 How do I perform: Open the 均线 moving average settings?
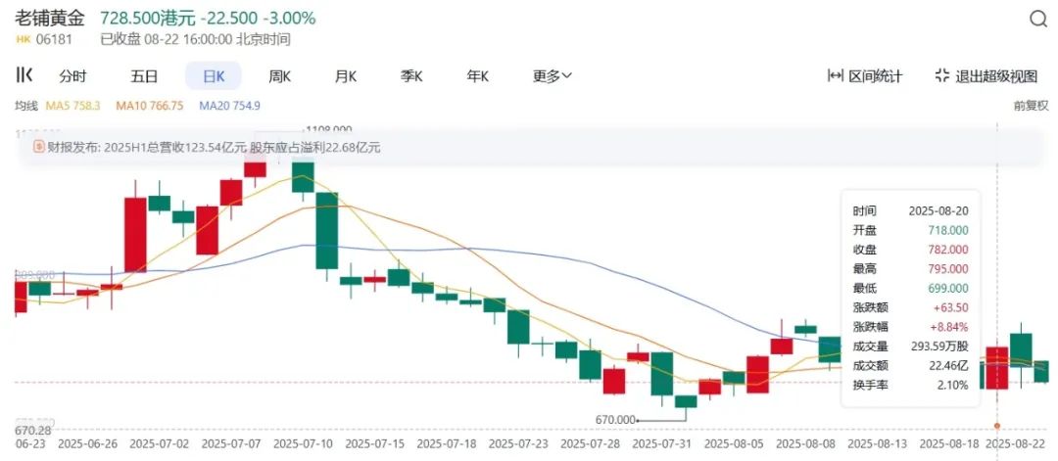25,106
